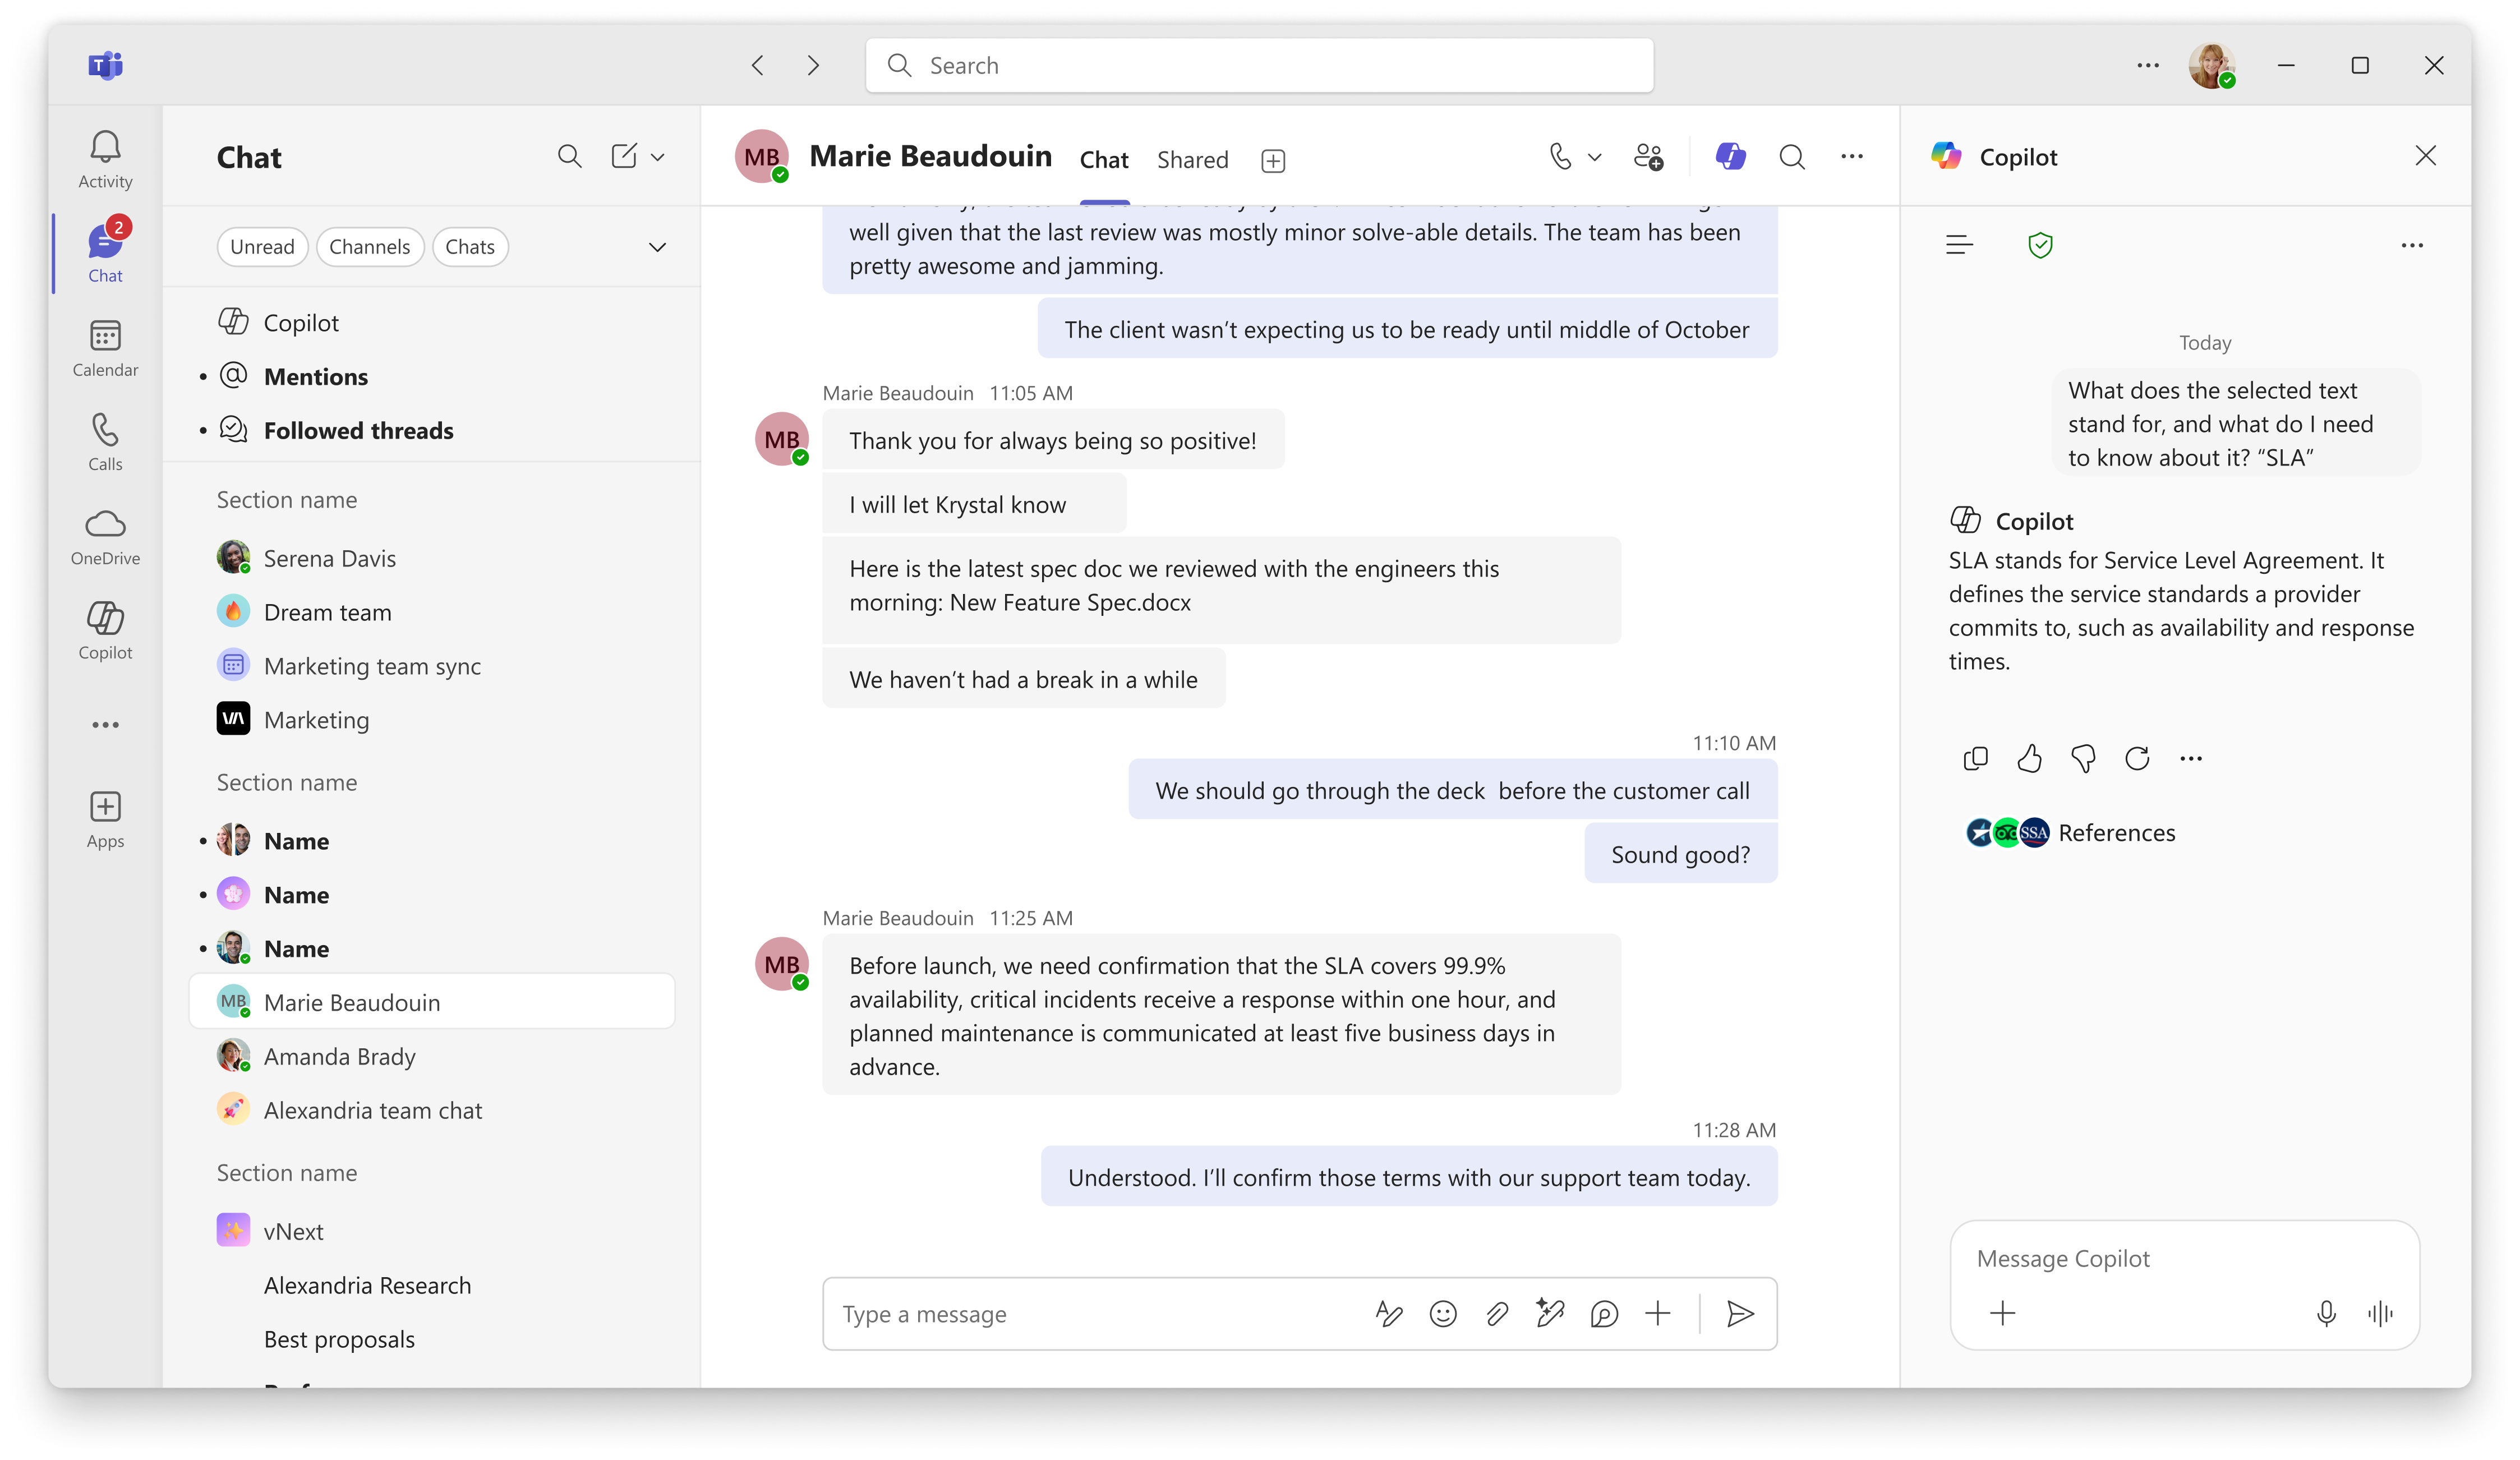Open Copilot in the app rail

[105, 631]
